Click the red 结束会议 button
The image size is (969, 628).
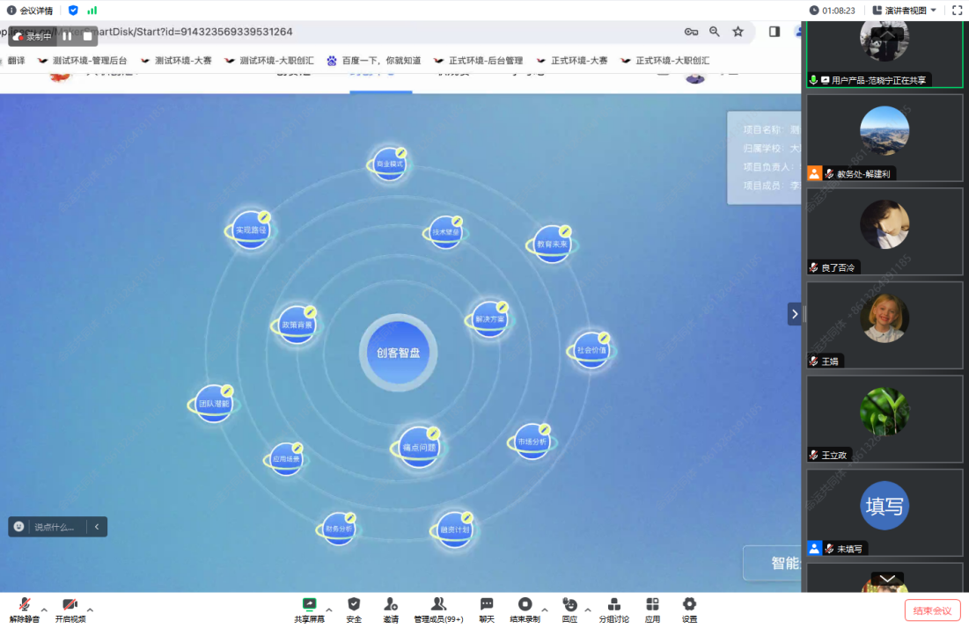click(x=932, y=610)
